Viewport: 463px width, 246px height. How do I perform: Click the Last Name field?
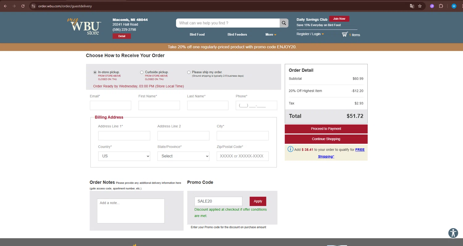point(208,105)
